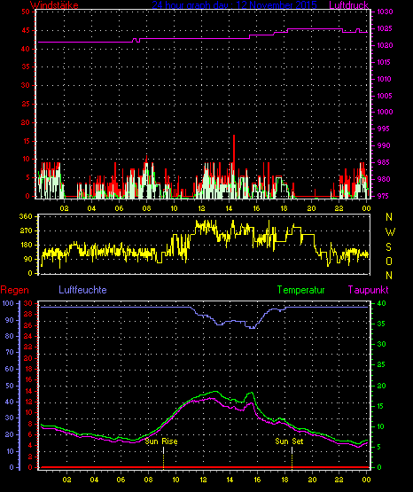Click the red Windstärke title label
This screenshot has height=492, width=413.
pyautogui.click(x=54, y=5)
